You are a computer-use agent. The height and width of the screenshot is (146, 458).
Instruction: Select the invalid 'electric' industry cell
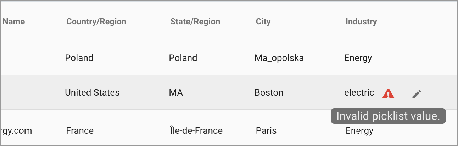pos(359,93)
